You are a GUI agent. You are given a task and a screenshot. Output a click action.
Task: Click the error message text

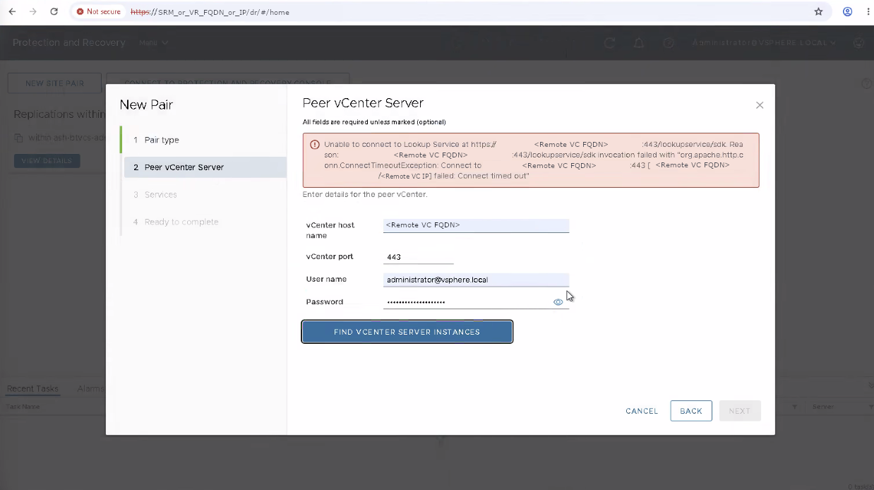533,160
